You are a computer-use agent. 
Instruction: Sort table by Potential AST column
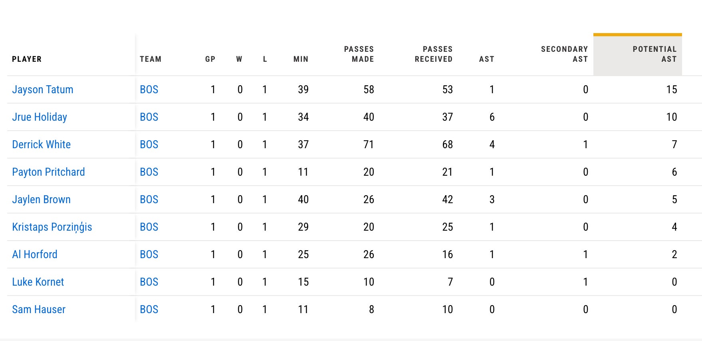click(x=654, y=54)
